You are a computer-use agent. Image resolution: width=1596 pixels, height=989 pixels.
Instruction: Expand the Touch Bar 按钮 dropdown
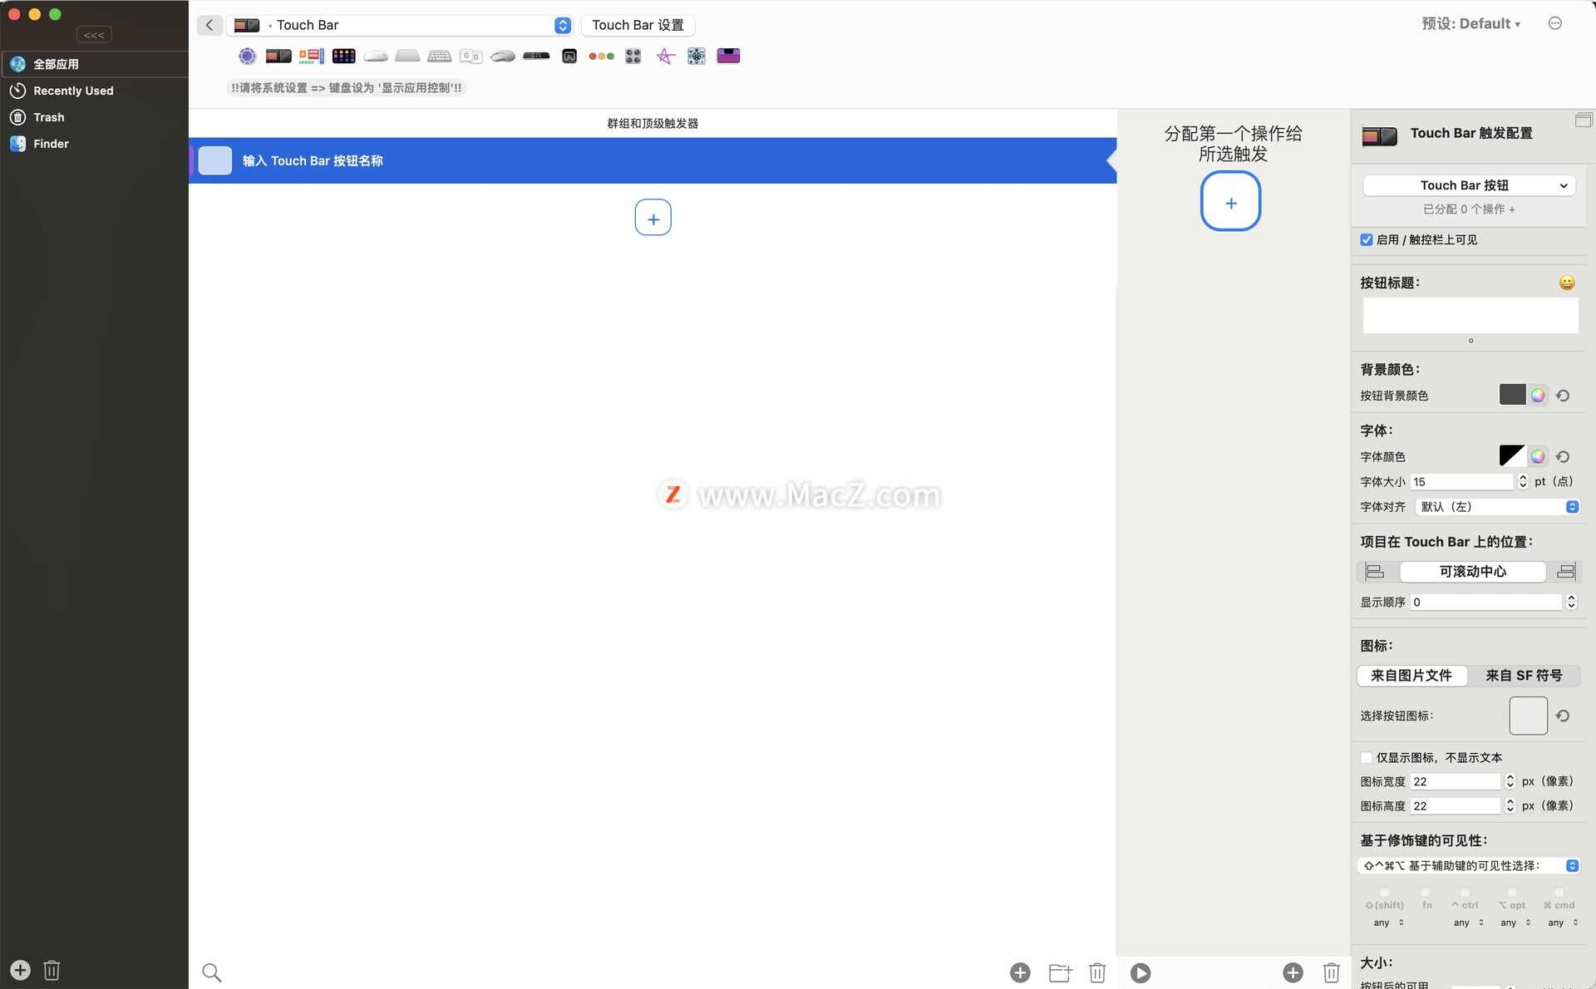[x=1469, y=185]
